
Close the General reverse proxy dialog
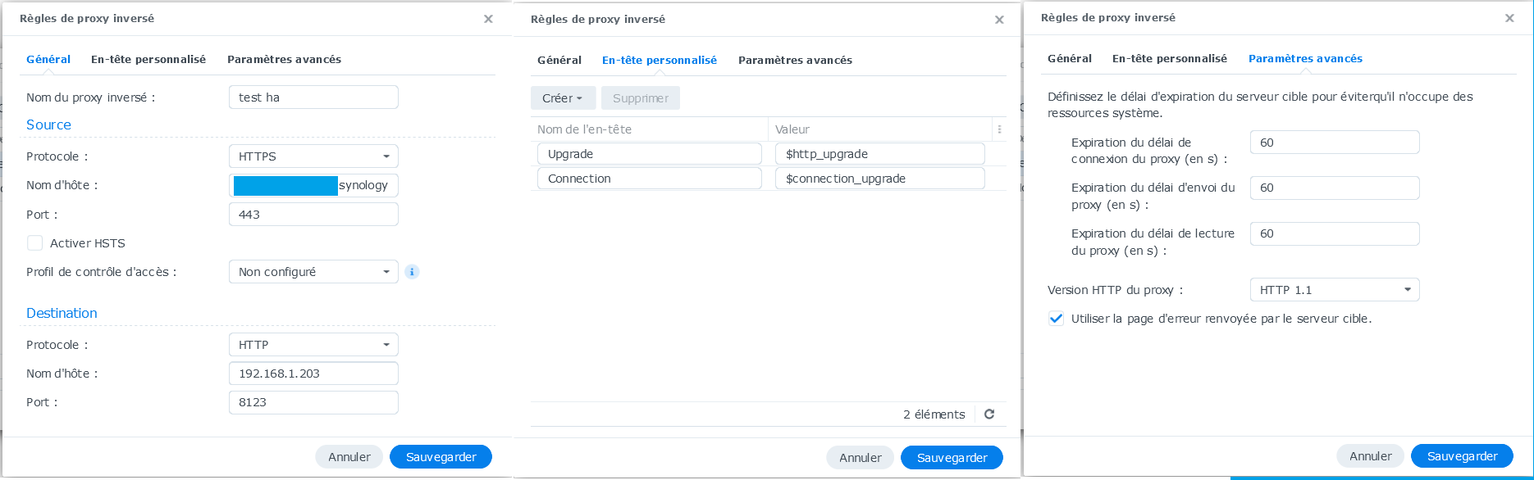tap(488, 19)
